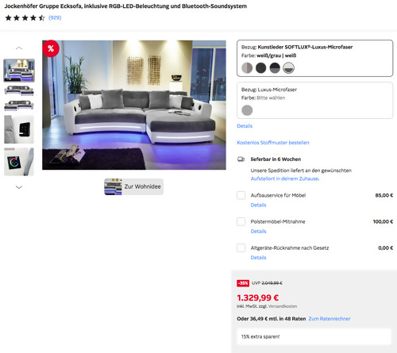Image resolution: width=397 pixels, height=353 pixels.
Task: Show previous thumbnails with up chevron
Action: [19, 48]
